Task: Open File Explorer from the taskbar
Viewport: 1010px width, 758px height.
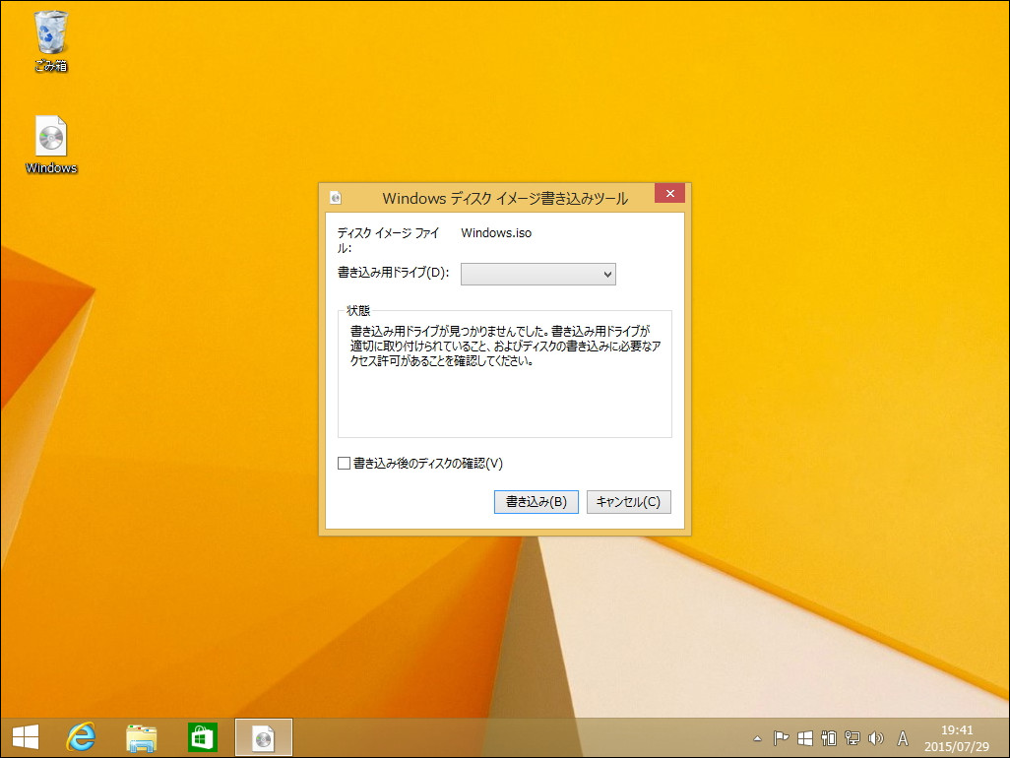Action: tap(142, 736)
